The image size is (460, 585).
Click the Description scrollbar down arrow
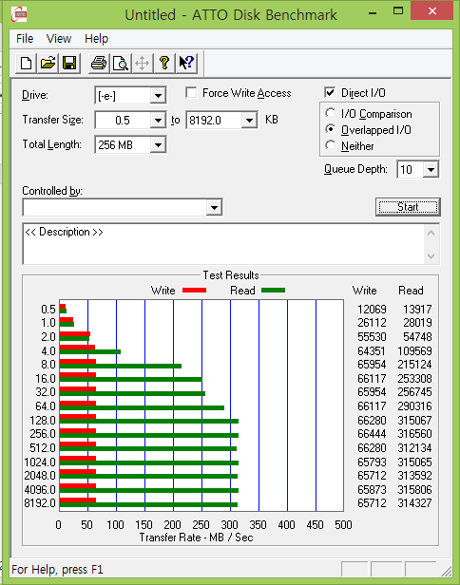(x=431, y=255)
